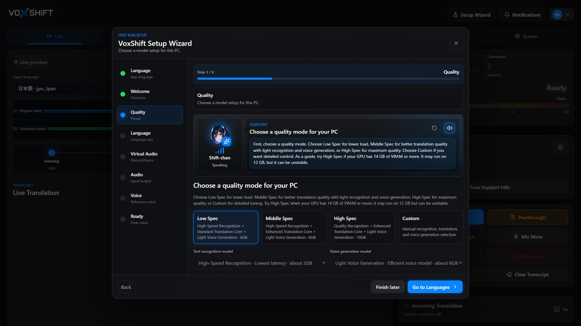The height and width of the screenshot is (326, 581).
Task: Click the Live broadcast icon tab
Action: 49,36
